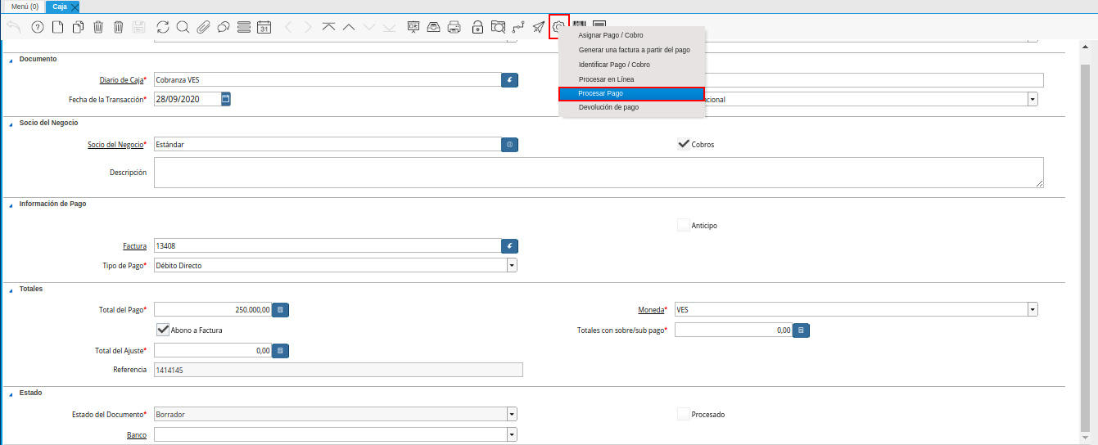Click the second trash can delete-selection icon
Viewport: 1098px width, 445px height.
tap(119, 27)
